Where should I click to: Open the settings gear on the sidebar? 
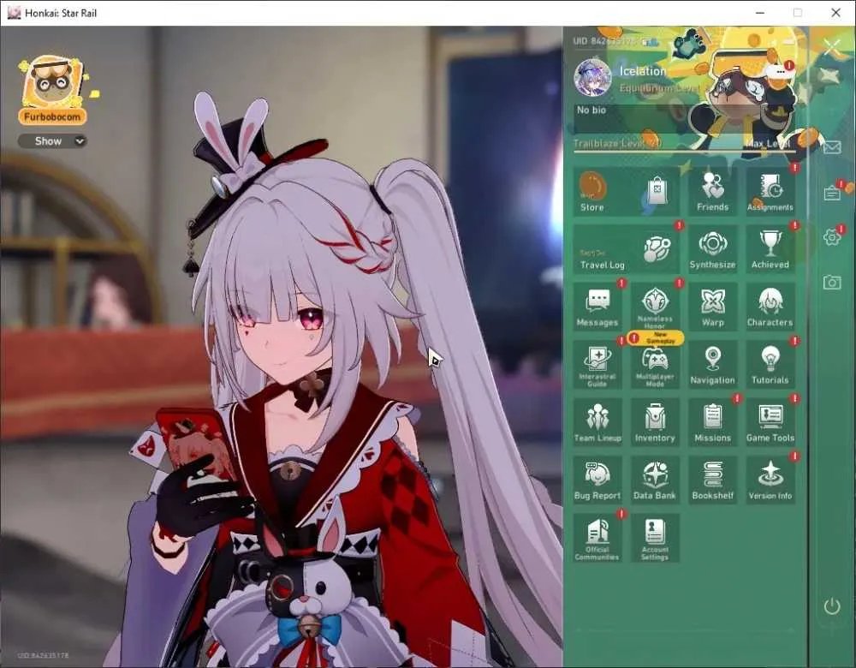(831, 237)
